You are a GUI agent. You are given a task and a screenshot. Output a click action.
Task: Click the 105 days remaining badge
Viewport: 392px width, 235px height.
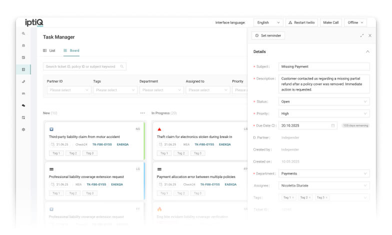click(x=355, y=125)
